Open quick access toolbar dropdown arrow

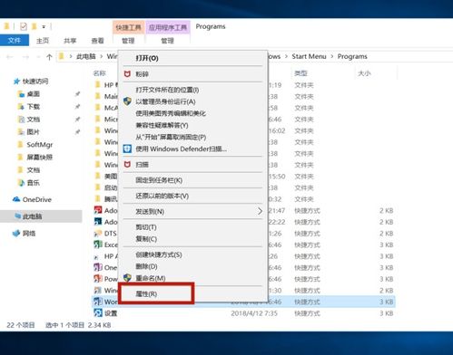pyautogui.click(x=44, y=27)
